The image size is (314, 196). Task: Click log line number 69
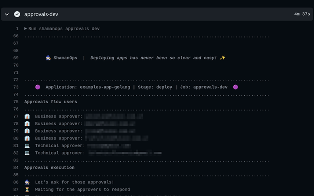(16, 58)
